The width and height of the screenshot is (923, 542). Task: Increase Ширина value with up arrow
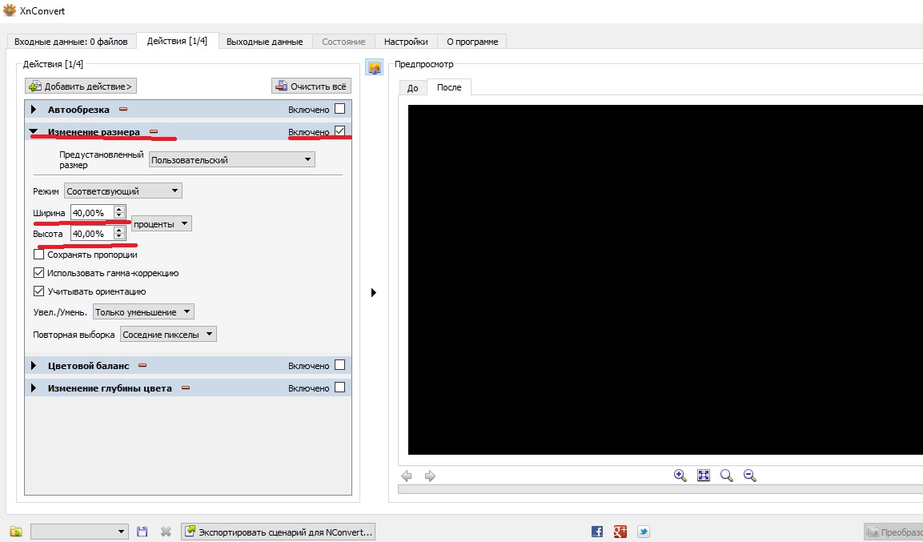pos(119,209)
